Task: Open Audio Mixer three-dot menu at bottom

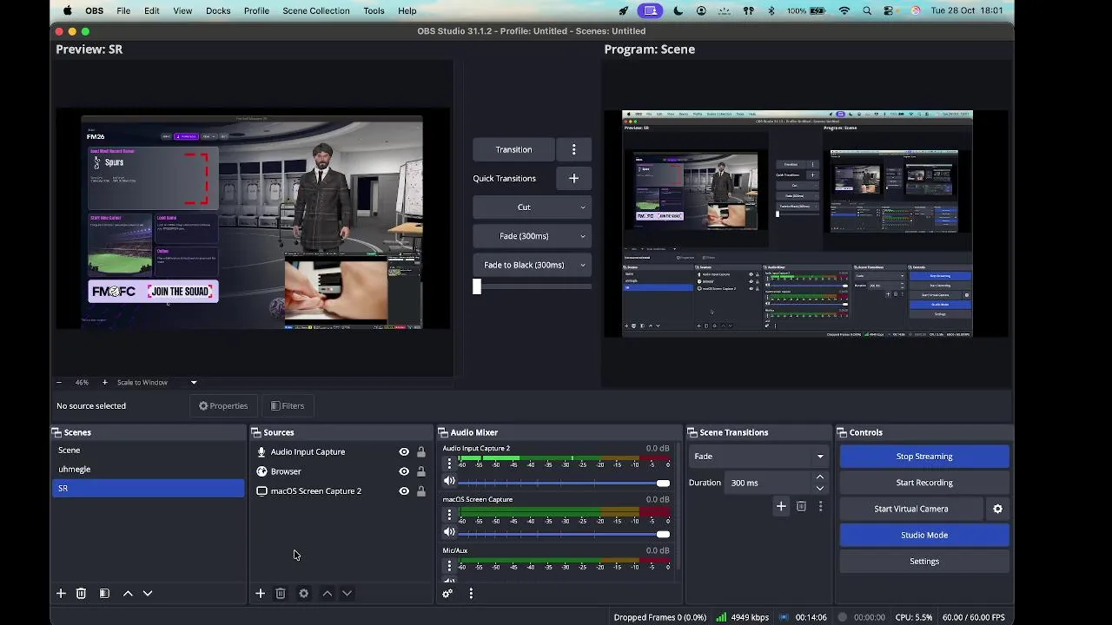Action: click(471, 594)
